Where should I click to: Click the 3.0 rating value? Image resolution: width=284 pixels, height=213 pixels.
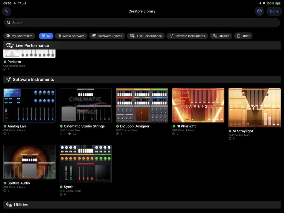coord(75,134)
